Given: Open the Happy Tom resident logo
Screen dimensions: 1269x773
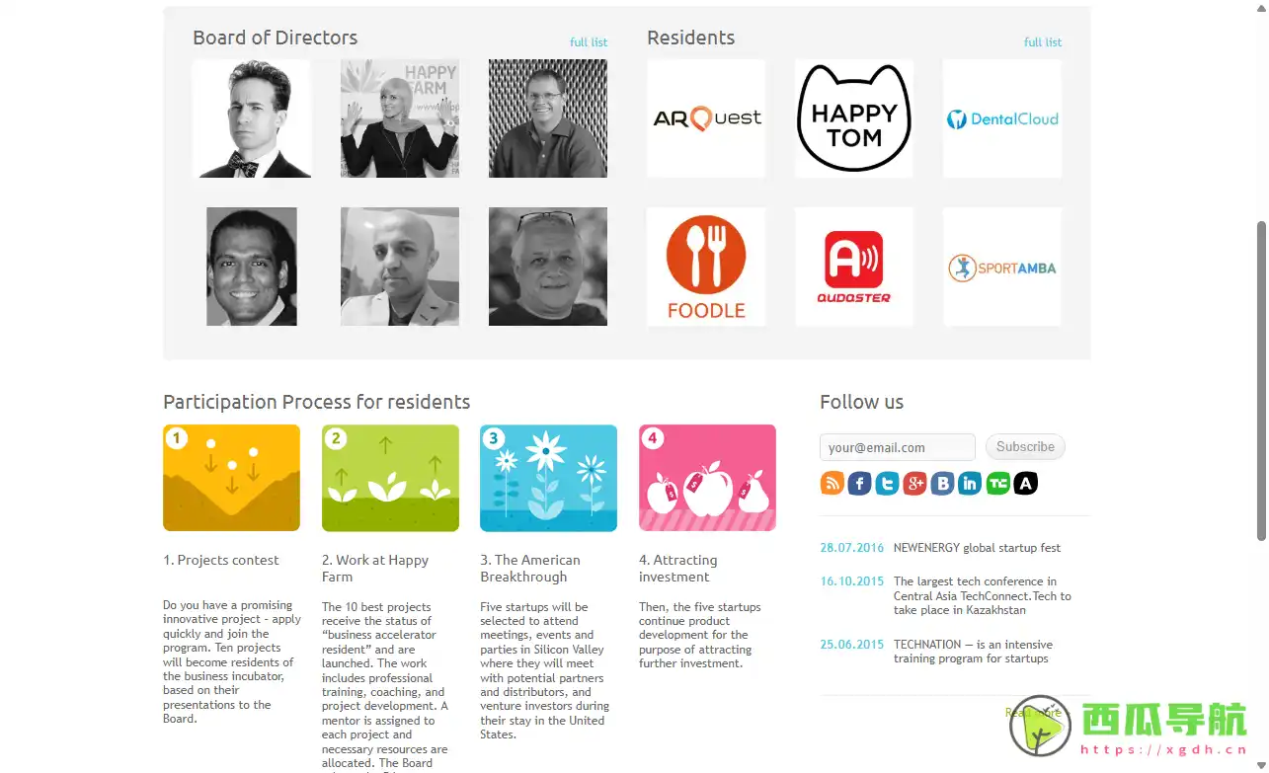Looking at the screenshot, I should [853, 118].
